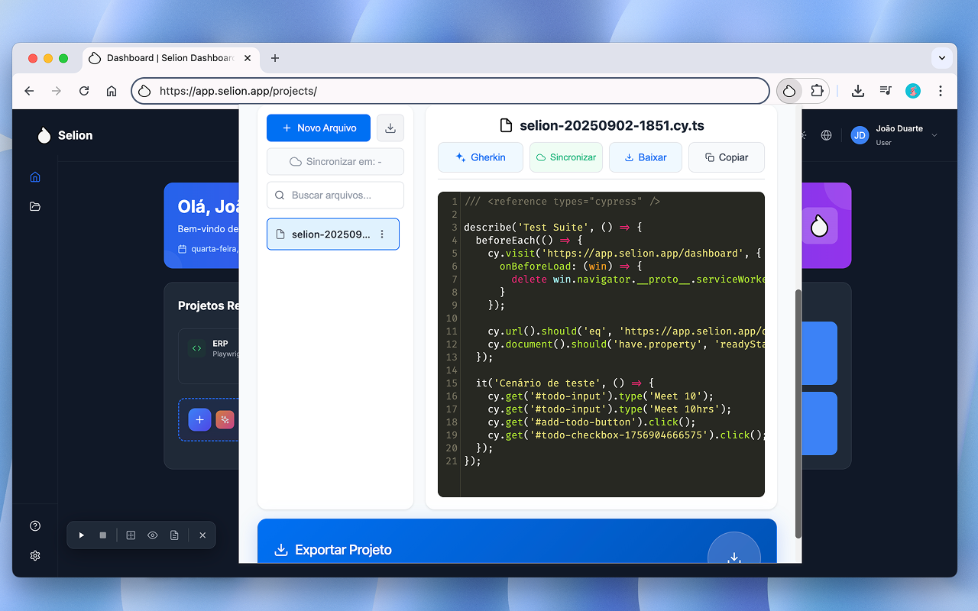Start recording with the play button
The image size is (978, 611).
point(82,535)
